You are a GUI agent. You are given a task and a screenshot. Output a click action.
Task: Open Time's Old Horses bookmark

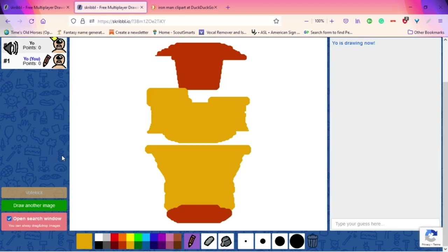click(28, 32)
